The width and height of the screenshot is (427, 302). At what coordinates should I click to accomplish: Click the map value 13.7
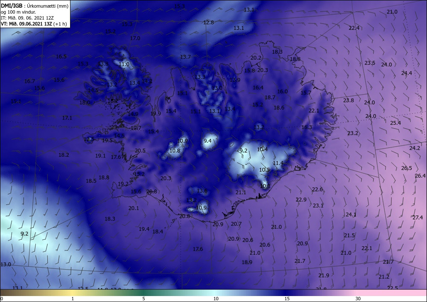coord(185,57)
